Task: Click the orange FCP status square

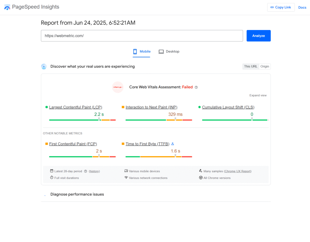Action: tap(46, 144)
